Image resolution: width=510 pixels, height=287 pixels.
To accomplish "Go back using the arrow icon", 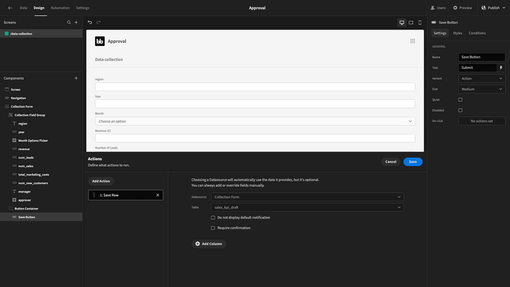I will (x=10, y=8).
